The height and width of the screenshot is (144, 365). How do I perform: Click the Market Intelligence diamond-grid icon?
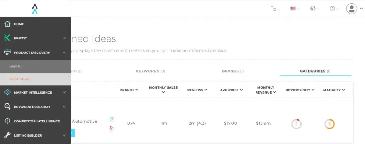7,92
